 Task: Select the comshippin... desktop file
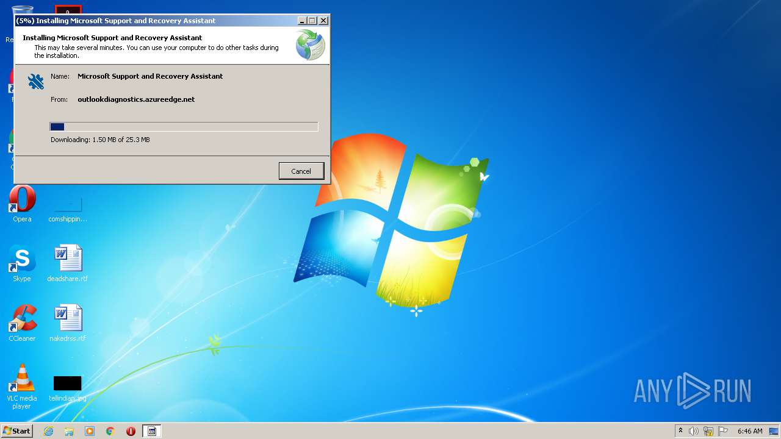68,209
